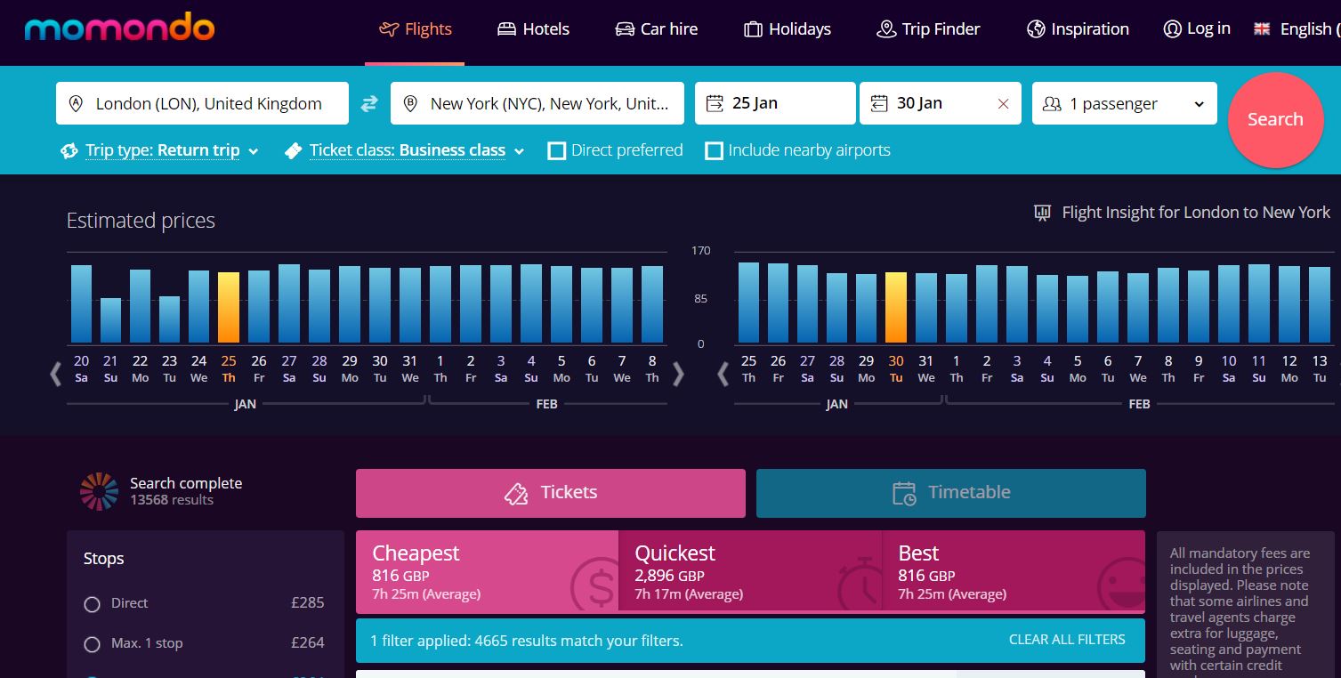Show later departure dates with right arrow

678,374
